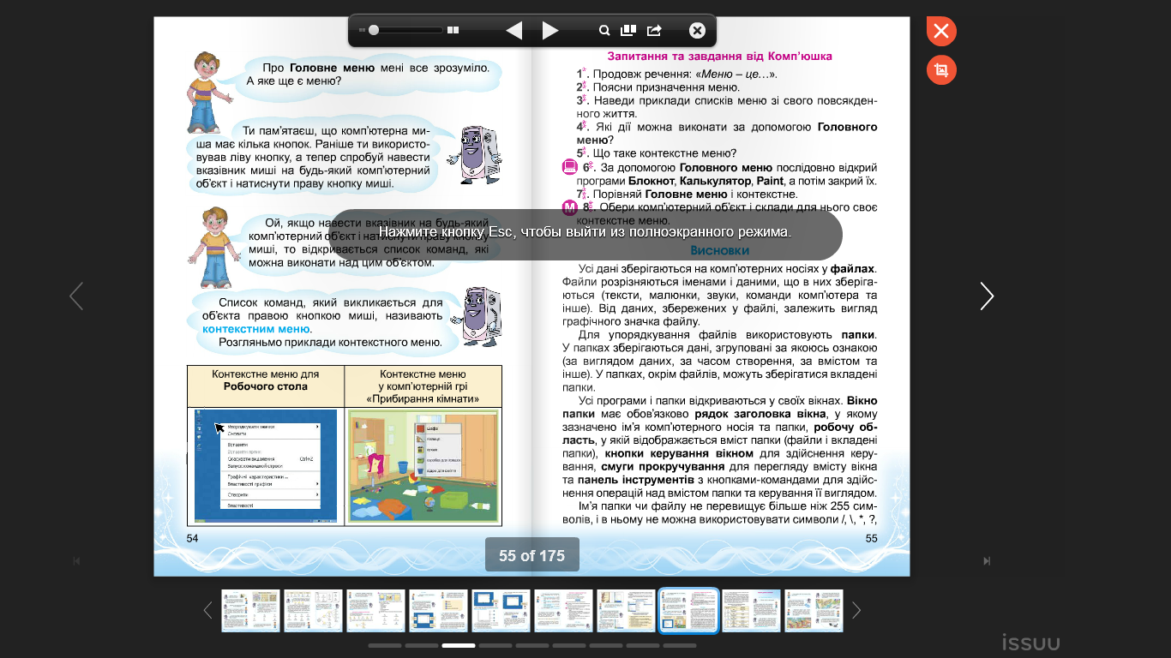Click the zoom slider handle
This screenshot has width=1171, height=658.
374,30
